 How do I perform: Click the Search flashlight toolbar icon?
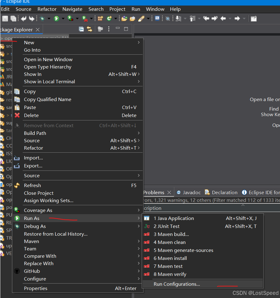click(x=141, y=18)
